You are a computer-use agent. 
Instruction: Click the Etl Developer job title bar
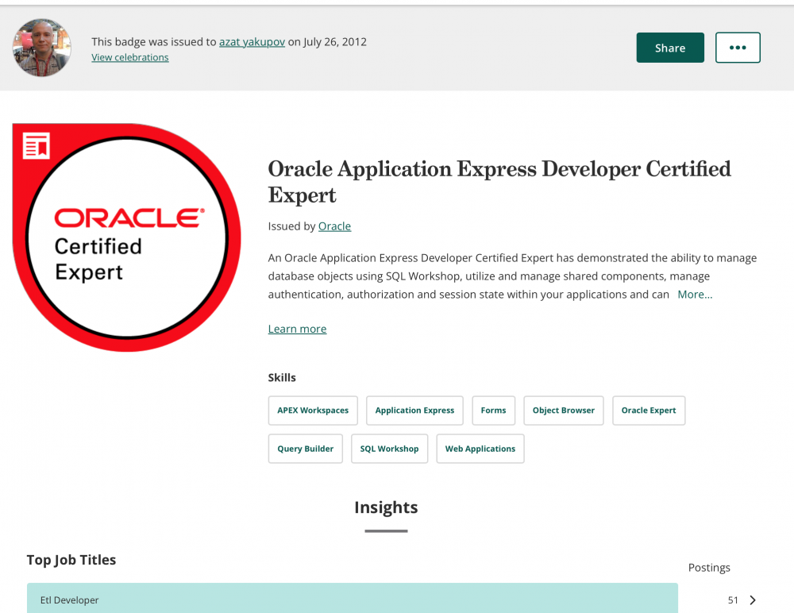352,600
